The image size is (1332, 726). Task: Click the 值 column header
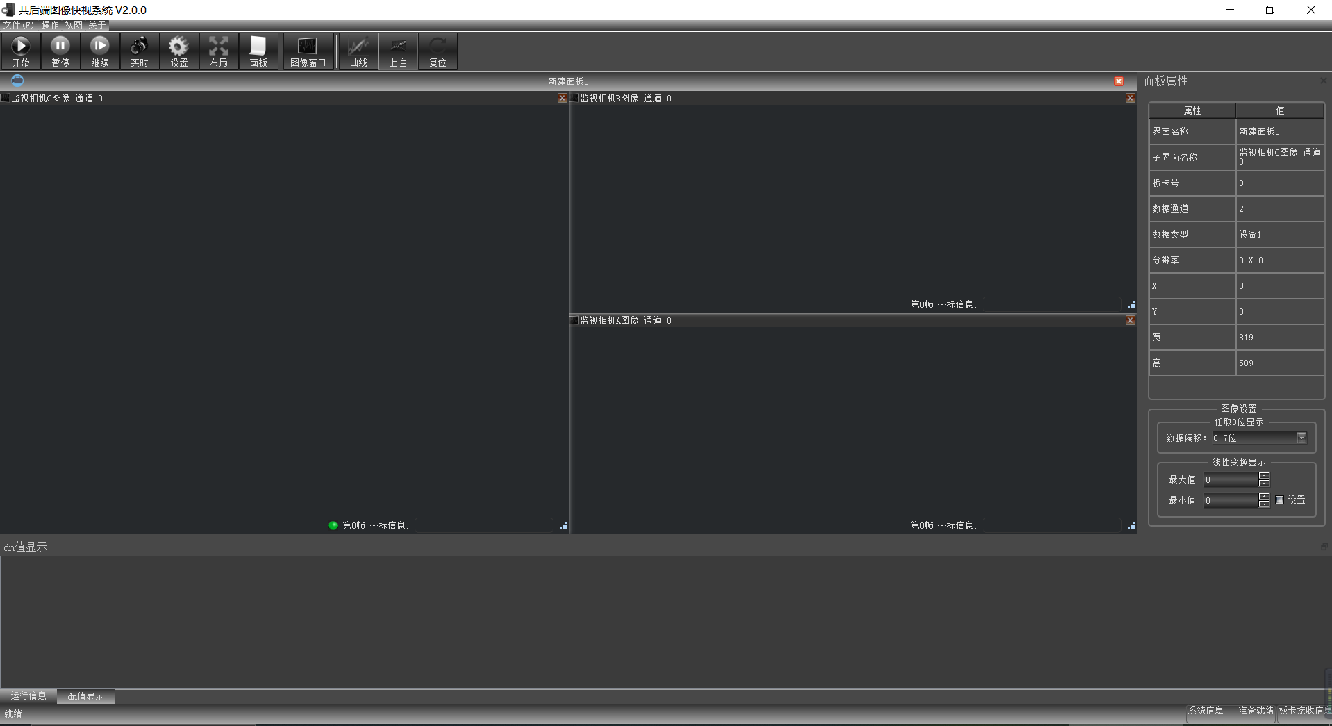click(x=1280, y=110)
